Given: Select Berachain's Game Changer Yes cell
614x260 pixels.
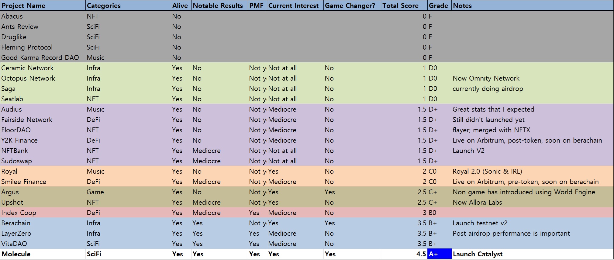Looking at the screenshot, I should [352, 223].
